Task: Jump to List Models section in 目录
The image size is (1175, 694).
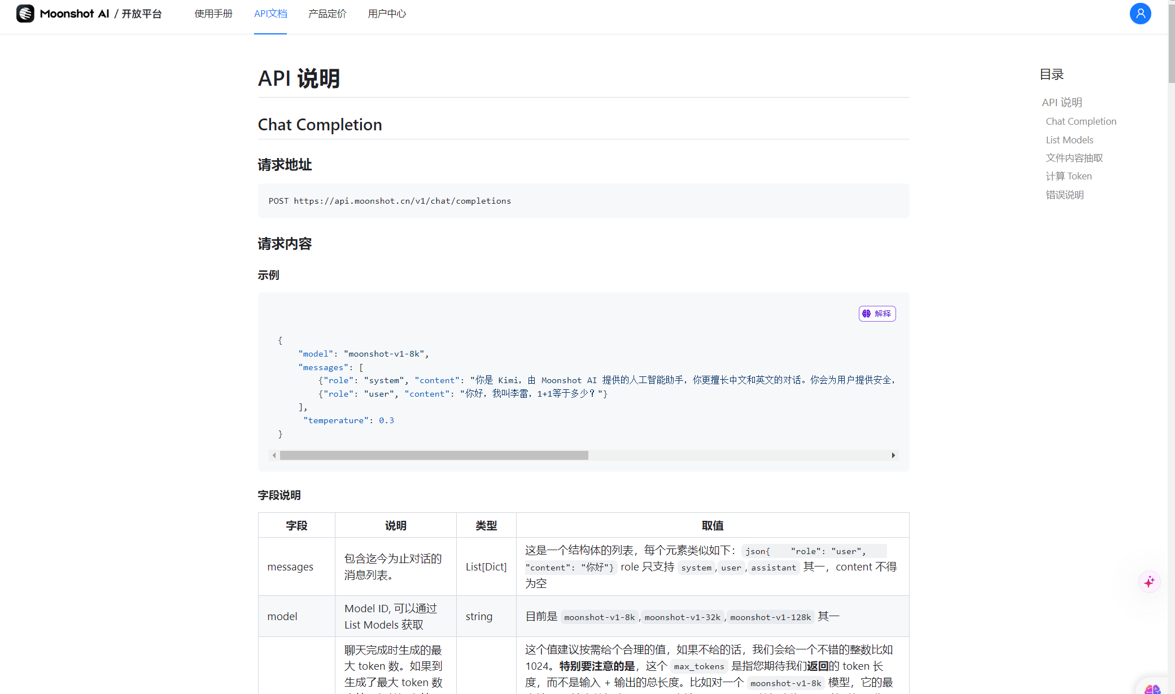Action: 1069,140
